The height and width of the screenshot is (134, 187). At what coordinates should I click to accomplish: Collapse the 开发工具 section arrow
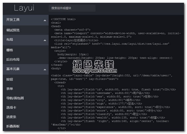45,20
